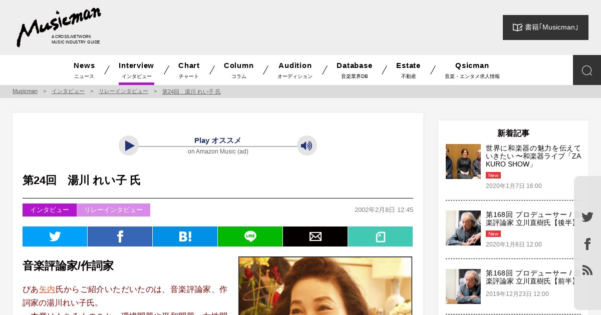Open 第168回 立川直樹氏【後半】 article title

pos(533,218)
